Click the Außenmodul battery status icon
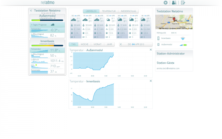222x139 pixels. pyautogui.click(x=185, y=45)
